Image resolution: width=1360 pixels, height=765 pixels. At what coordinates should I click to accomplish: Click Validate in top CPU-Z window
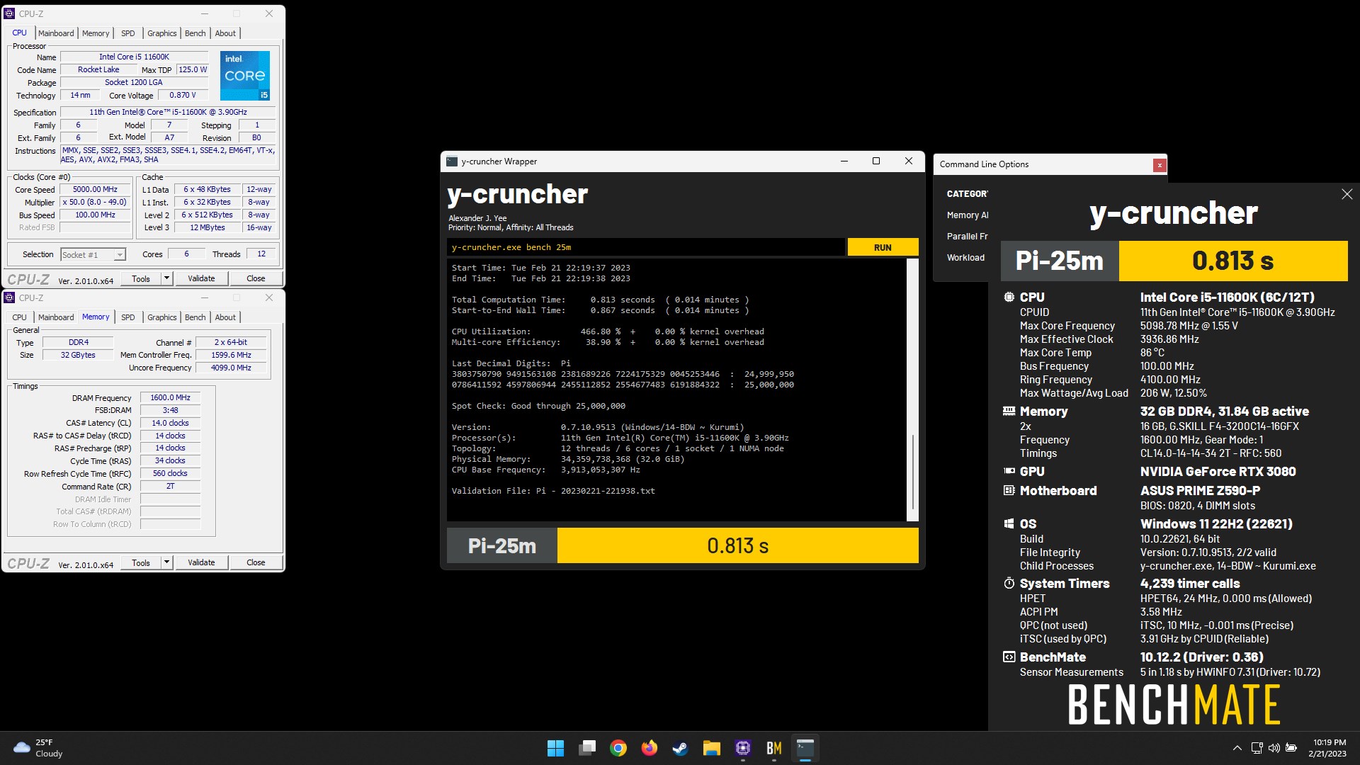[201, 278]
